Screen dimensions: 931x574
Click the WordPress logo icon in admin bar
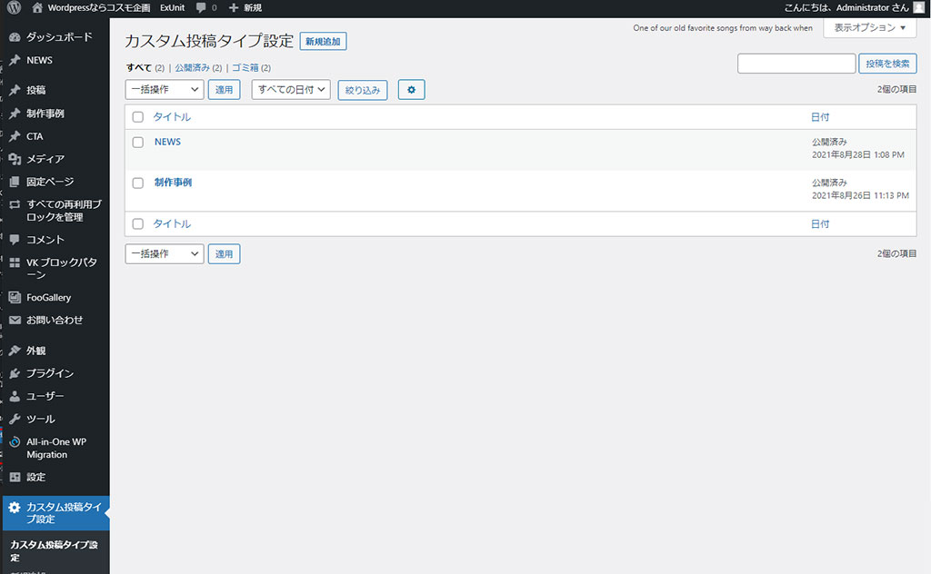[14, 8]
